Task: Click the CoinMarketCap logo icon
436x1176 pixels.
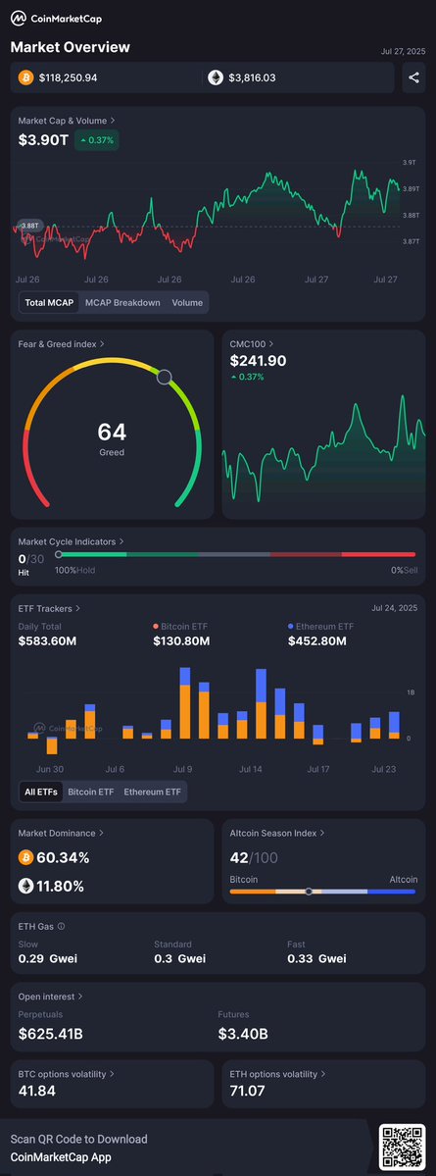Action: coord(18,19)
